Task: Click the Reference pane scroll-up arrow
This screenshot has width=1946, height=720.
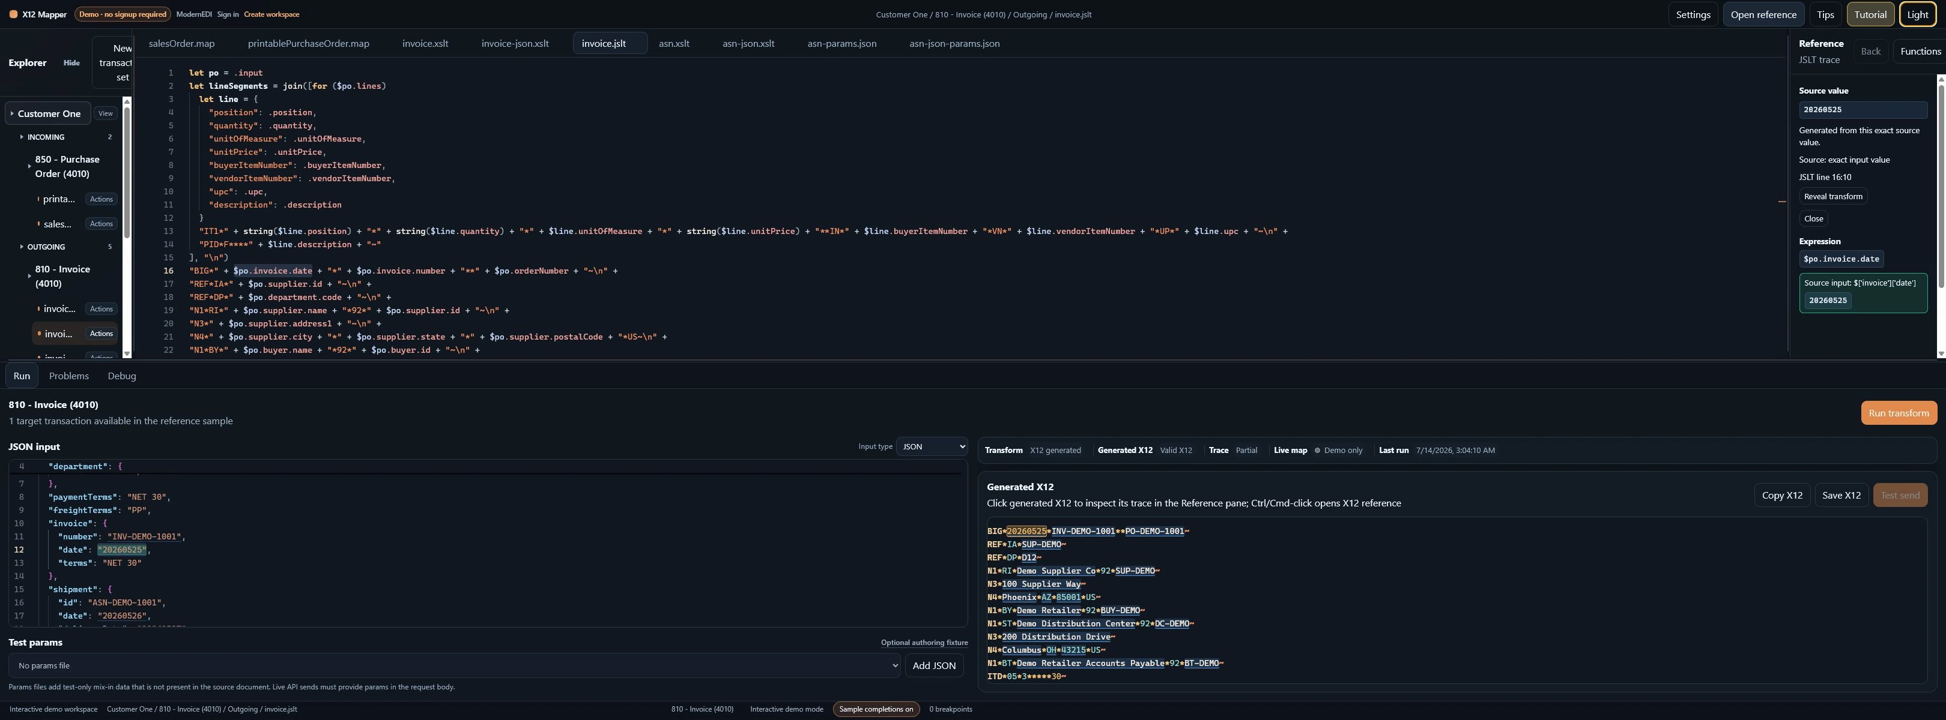Action: point(1941,79)
